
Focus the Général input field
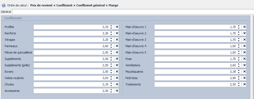coord(133,12)
